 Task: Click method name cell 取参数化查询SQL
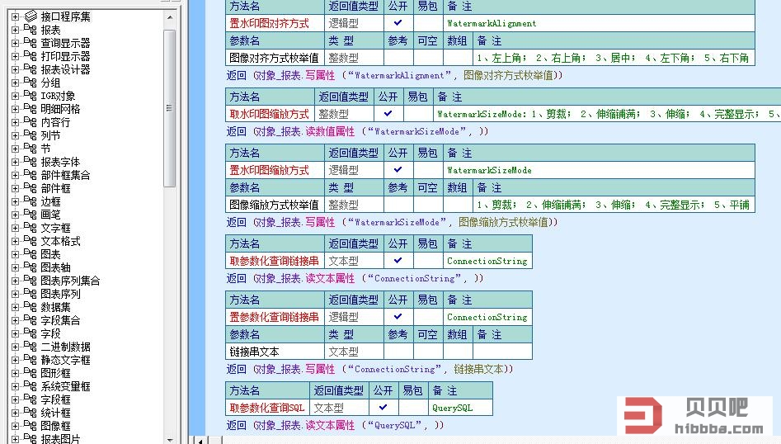click(267, 408)
